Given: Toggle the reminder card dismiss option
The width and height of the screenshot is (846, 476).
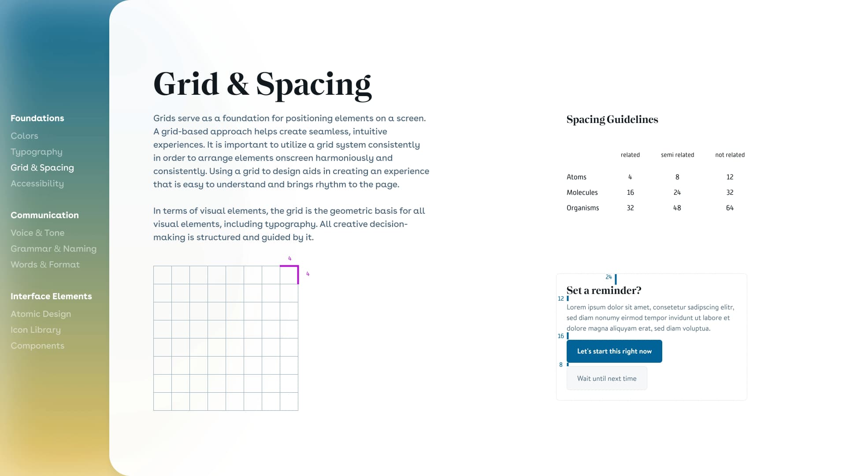Looking at the screenshot, I should [x=607, y=378].
